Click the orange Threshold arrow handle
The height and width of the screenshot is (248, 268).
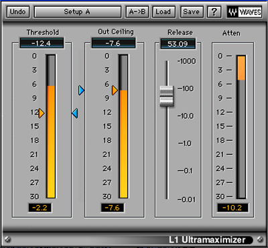(42, 113)
